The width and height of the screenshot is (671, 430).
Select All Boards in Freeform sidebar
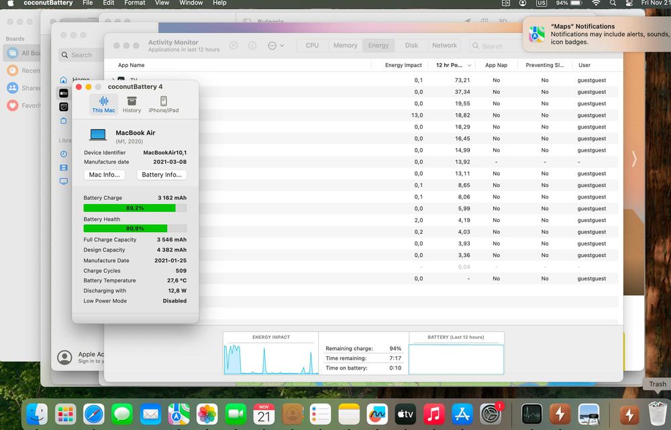(x=22, y=53)
